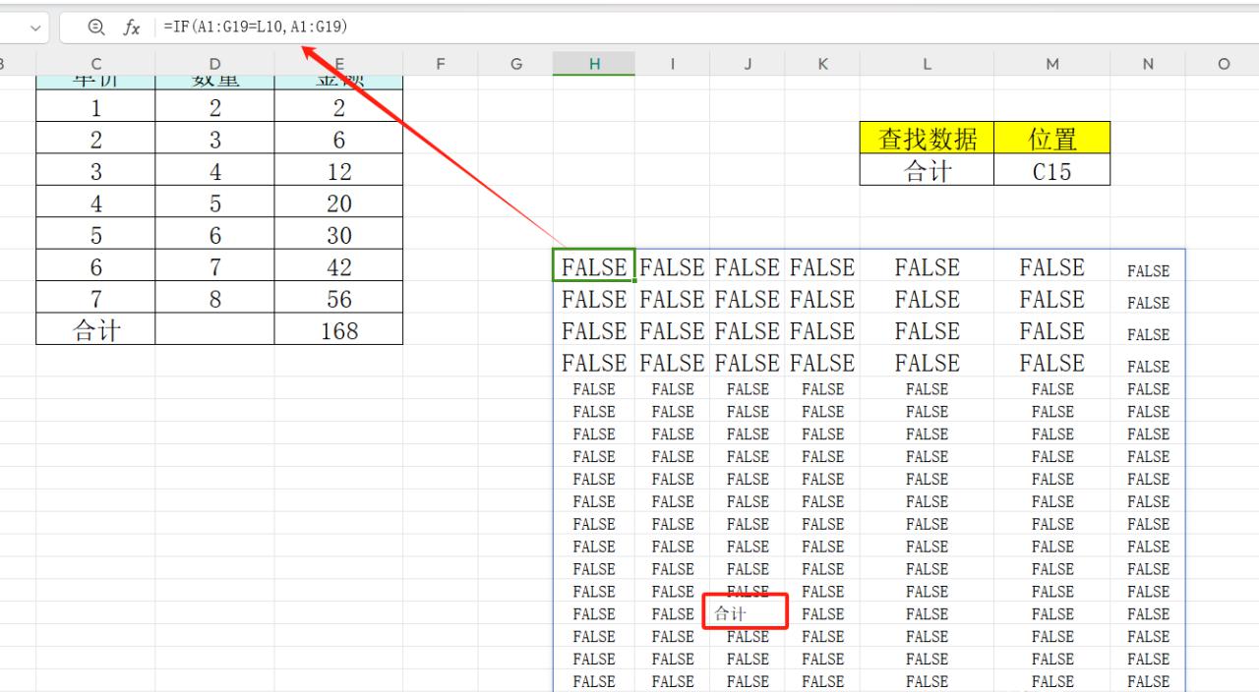Select column C header
1259x692 pixels.
(x=95, y=64)
